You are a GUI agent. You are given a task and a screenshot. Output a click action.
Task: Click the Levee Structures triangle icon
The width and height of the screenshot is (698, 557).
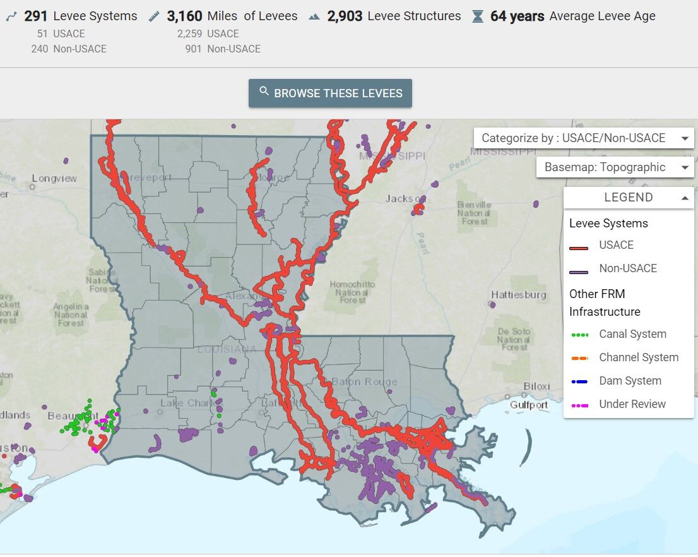(x=314, y=16)
